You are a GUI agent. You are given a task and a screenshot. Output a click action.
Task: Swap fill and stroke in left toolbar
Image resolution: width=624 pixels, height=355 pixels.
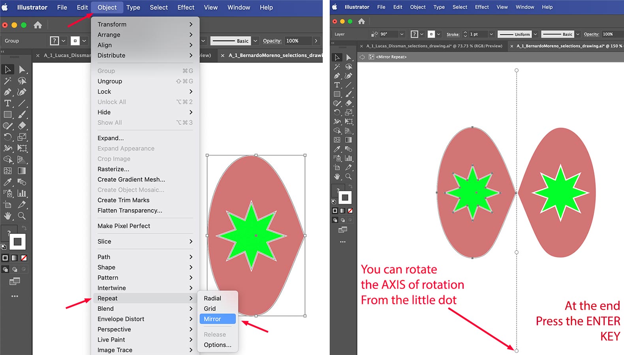[x=24, y=228]
